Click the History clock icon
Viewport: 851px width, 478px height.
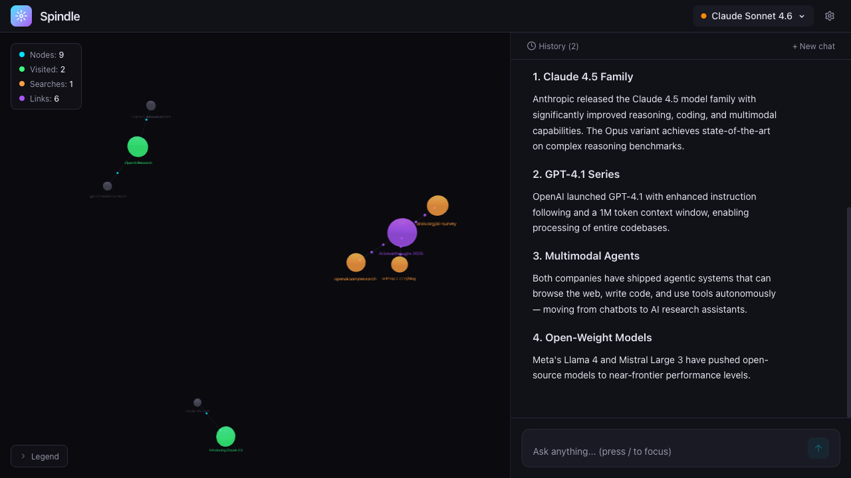(x=531, y=46)
